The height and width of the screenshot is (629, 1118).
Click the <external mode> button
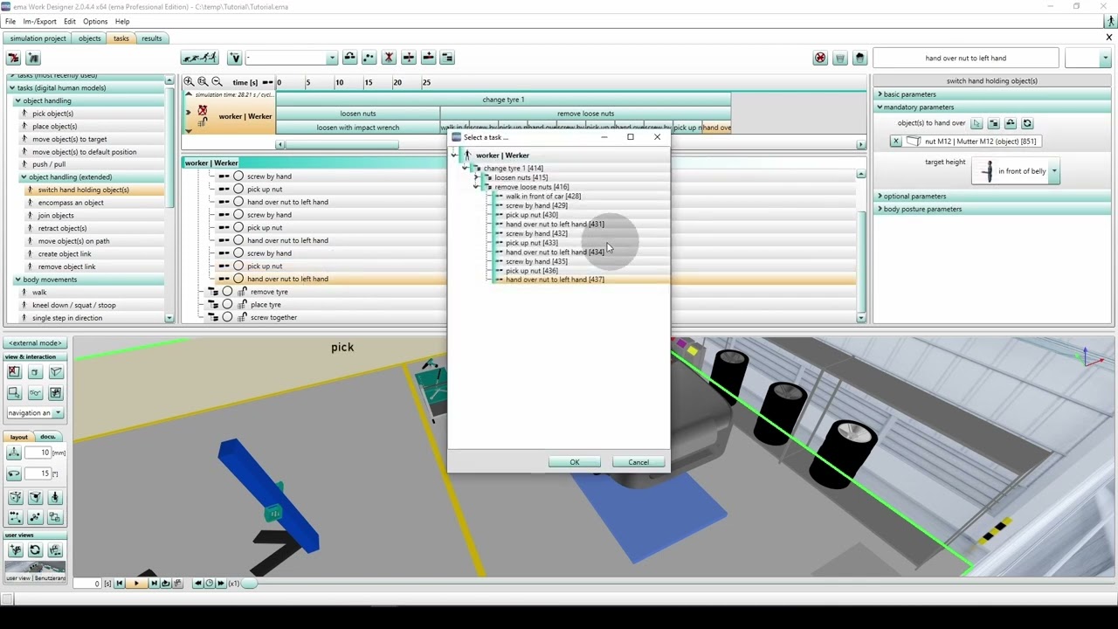tap(35, 343)
